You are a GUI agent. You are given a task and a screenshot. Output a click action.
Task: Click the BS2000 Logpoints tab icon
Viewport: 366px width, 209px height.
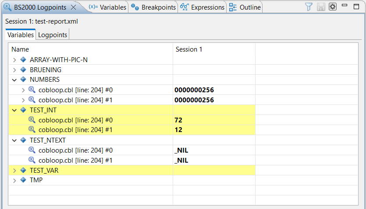coord(7,7)
